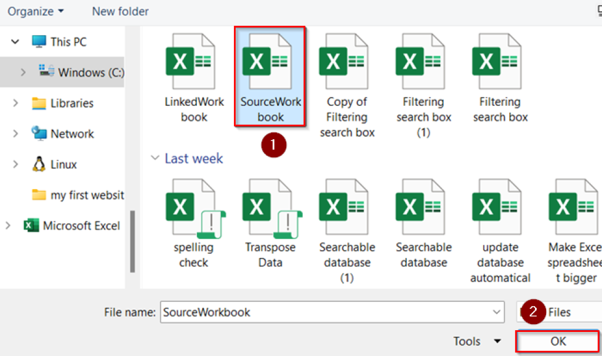Image resolution: width=602 pixels, height=356 pixels.
Task: Collapse the Last week group
Action: [155, 157]
